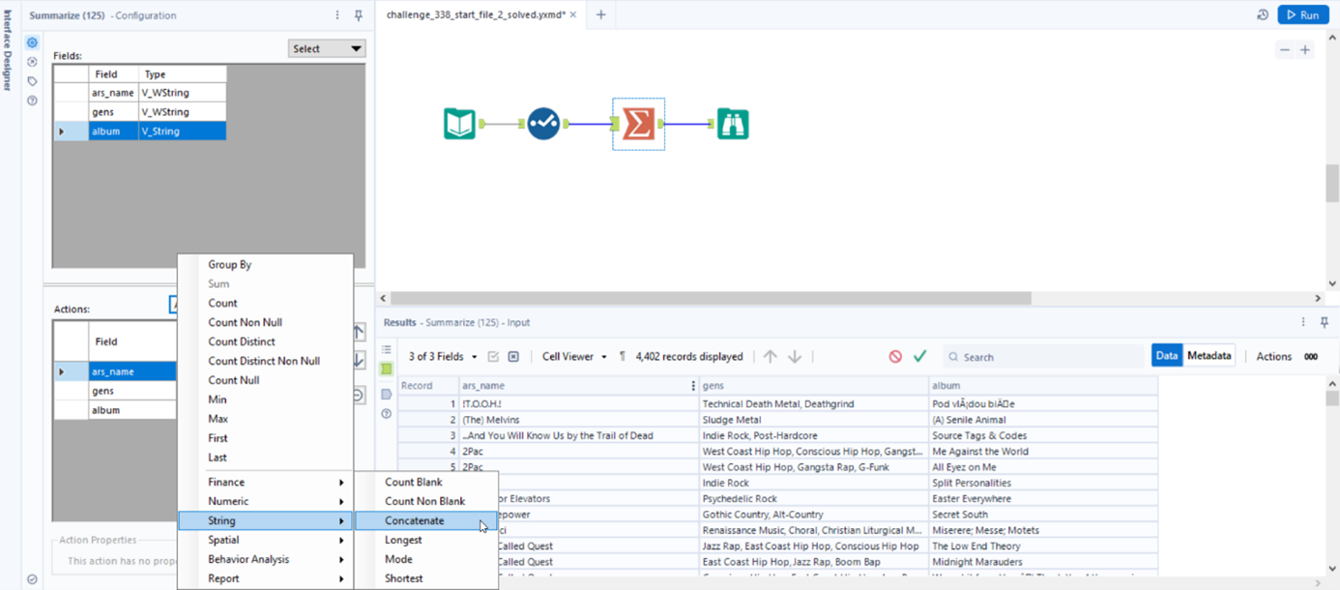Open the Annotation tag icon in config sidebar
This screenshot has width=1340, height=590.
(x=32, y=81)
